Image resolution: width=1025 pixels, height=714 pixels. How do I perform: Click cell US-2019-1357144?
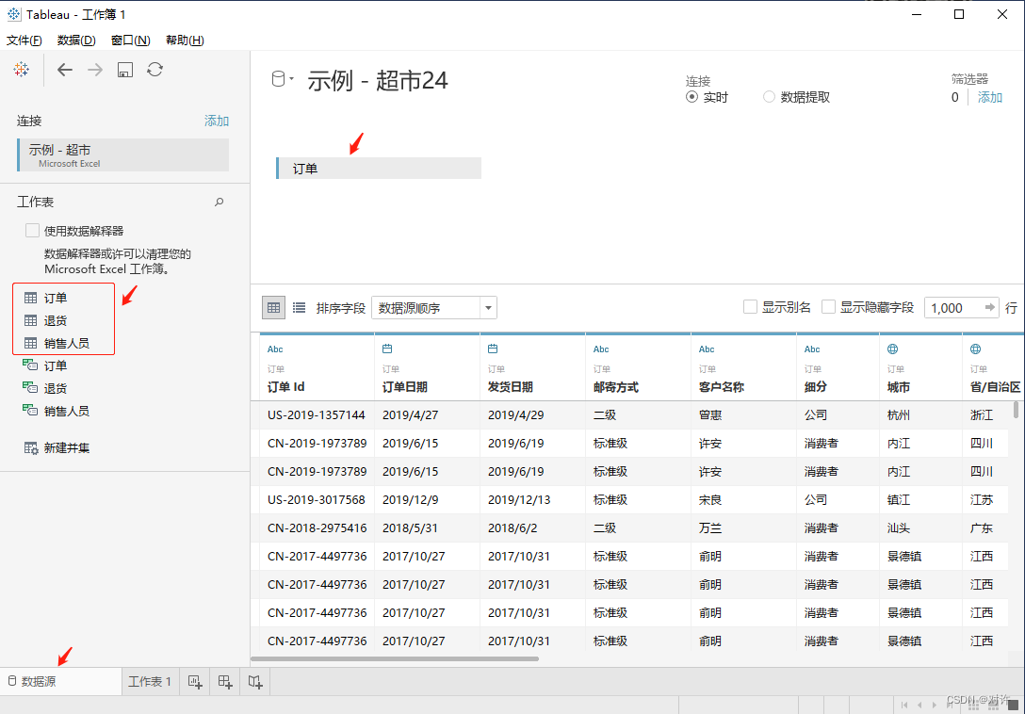[x=317, y=415]
